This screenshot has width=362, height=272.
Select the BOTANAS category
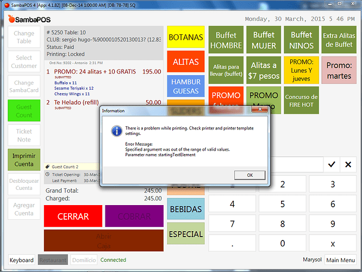[186, 38]
